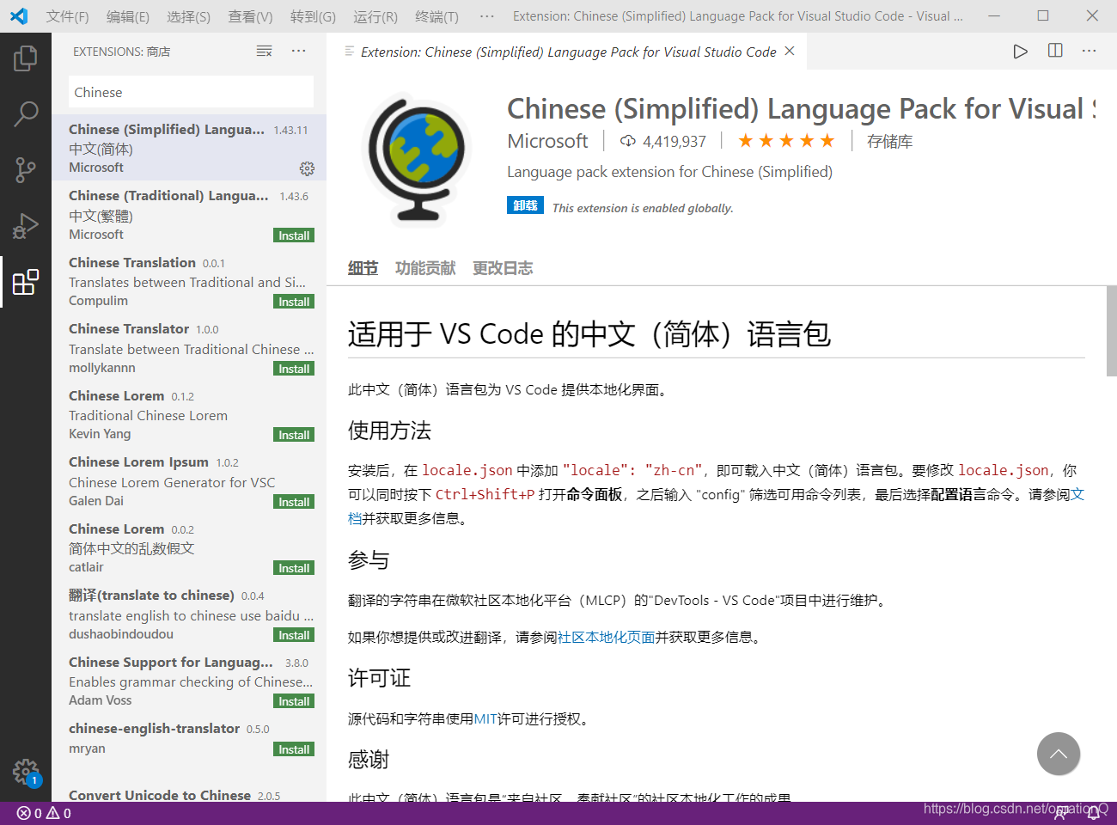1117x825 pixels.
Task: Select Convert Unicode to Chinese entry
Action: [189, 792]
